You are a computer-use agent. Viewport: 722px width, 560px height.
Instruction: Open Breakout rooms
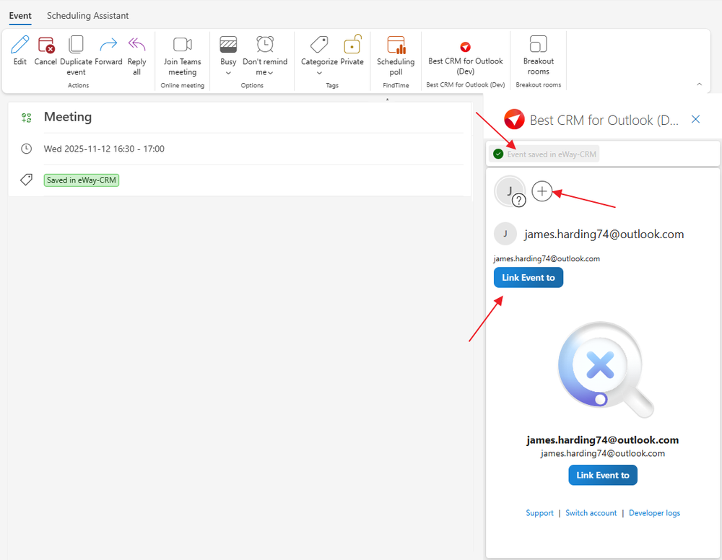pyautogui.click(x=538, y=45)
